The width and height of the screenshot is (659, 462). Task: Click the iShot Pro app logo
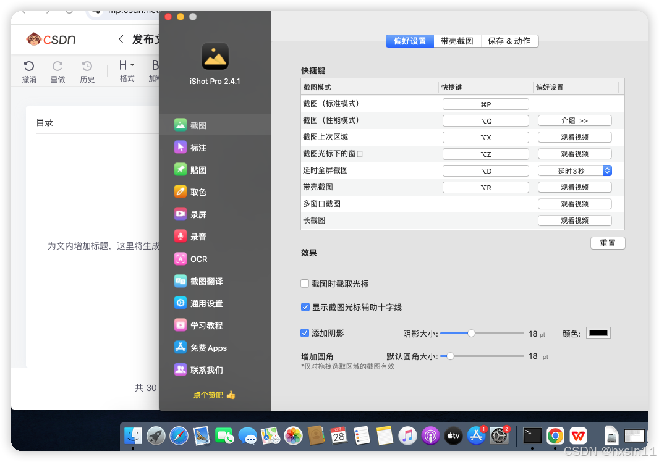[x=215, y=57]
